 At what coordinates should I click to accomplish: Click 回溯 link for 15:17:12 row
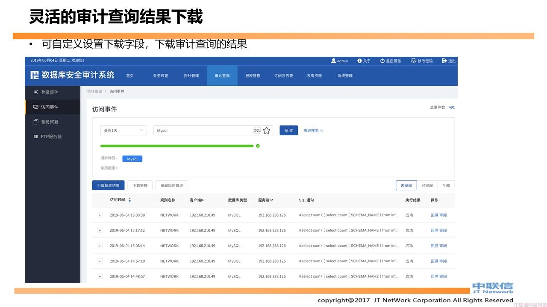[x=435, y=231]
